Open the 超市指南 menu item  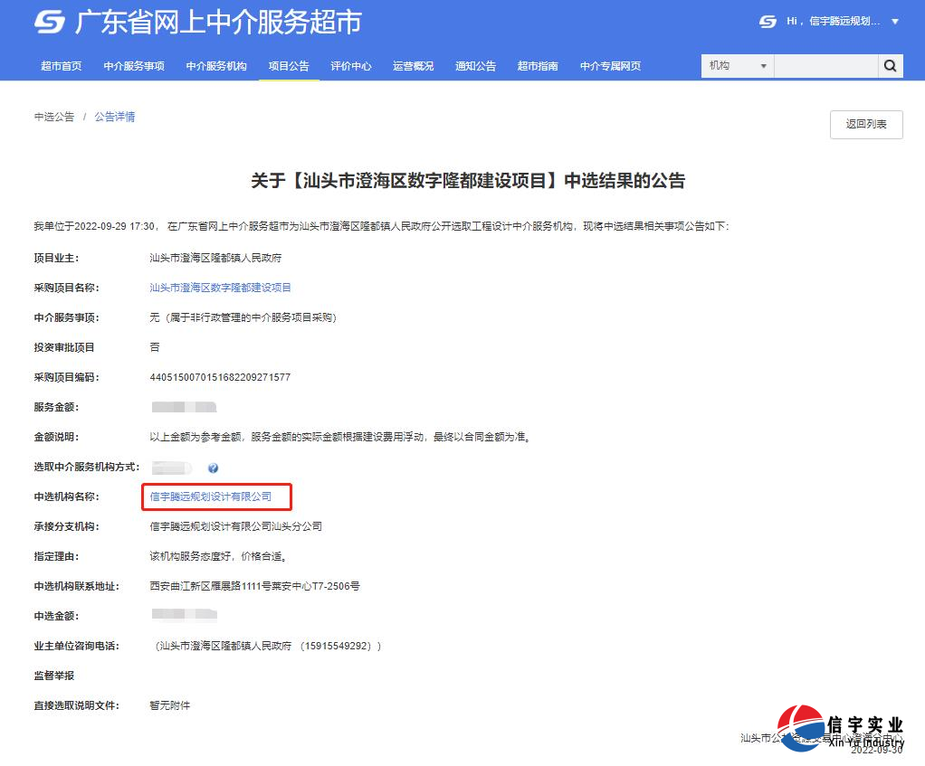pos(537,66)
